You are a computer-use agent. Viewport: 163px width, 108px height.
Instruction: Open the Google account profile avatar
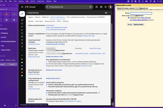(x=110, y=7)
